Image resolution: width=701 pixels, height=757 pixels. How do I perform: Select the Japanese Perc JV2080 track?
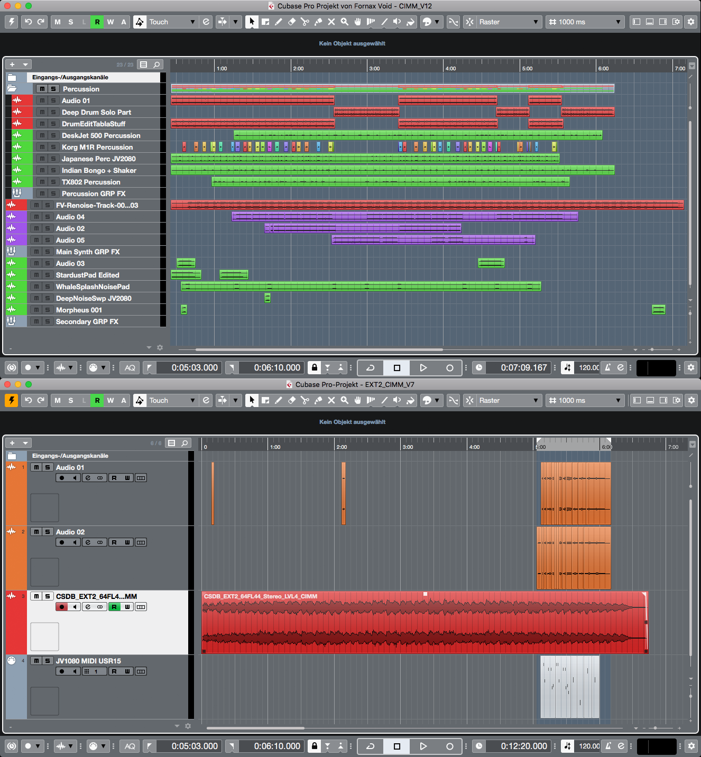coord(98,159)
